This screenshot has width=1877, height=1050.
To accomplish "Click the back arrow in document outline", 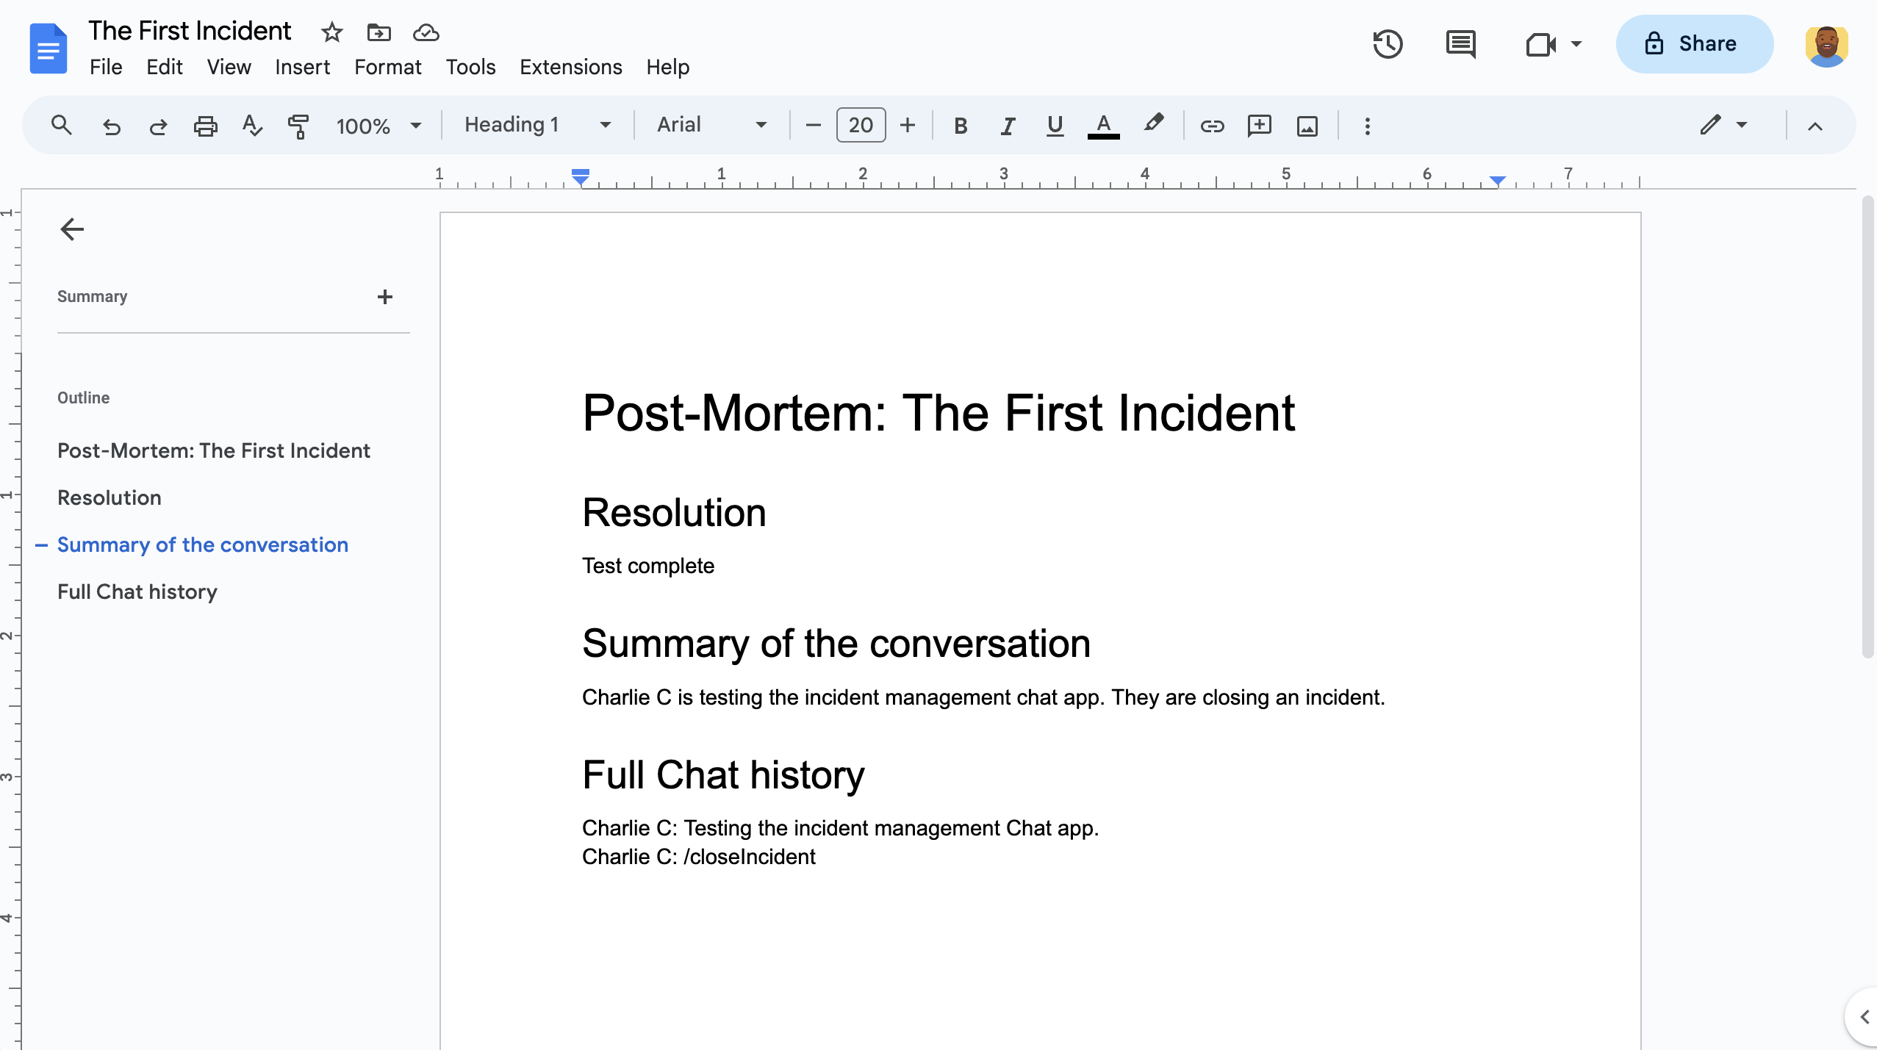I will pos(71,229).
